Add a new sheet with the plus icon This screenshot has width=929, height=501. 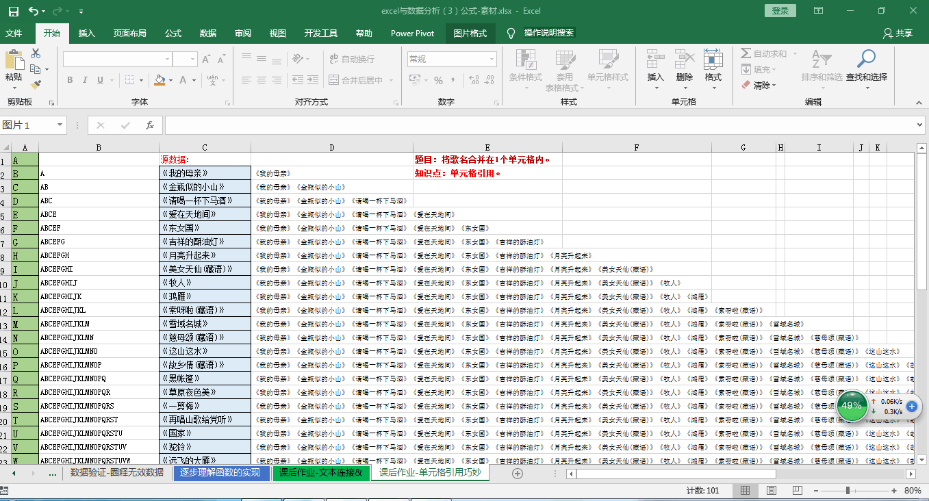[x=518, y=473]
